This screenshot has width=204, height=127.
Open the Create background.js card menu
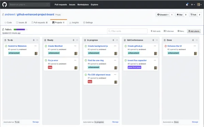click(x=115, y=46)
